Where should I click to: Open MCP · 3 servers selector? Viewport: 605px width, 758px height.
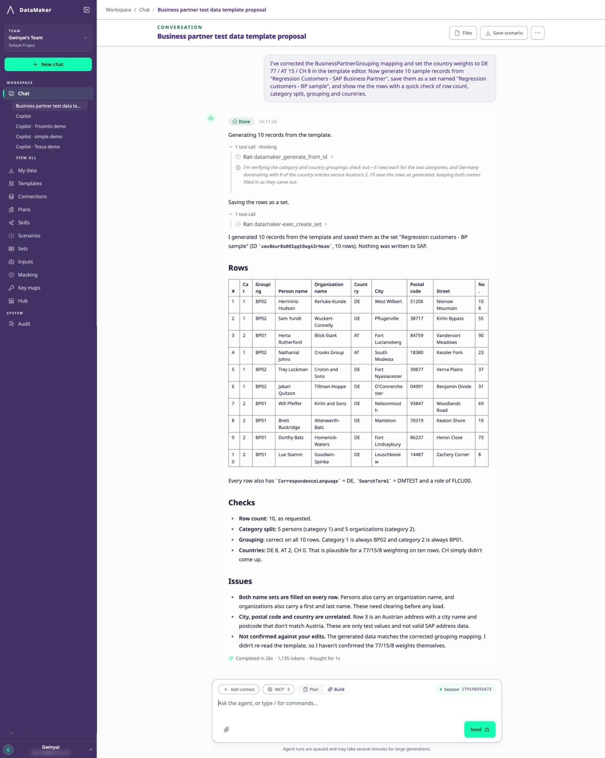pos(278,689)
